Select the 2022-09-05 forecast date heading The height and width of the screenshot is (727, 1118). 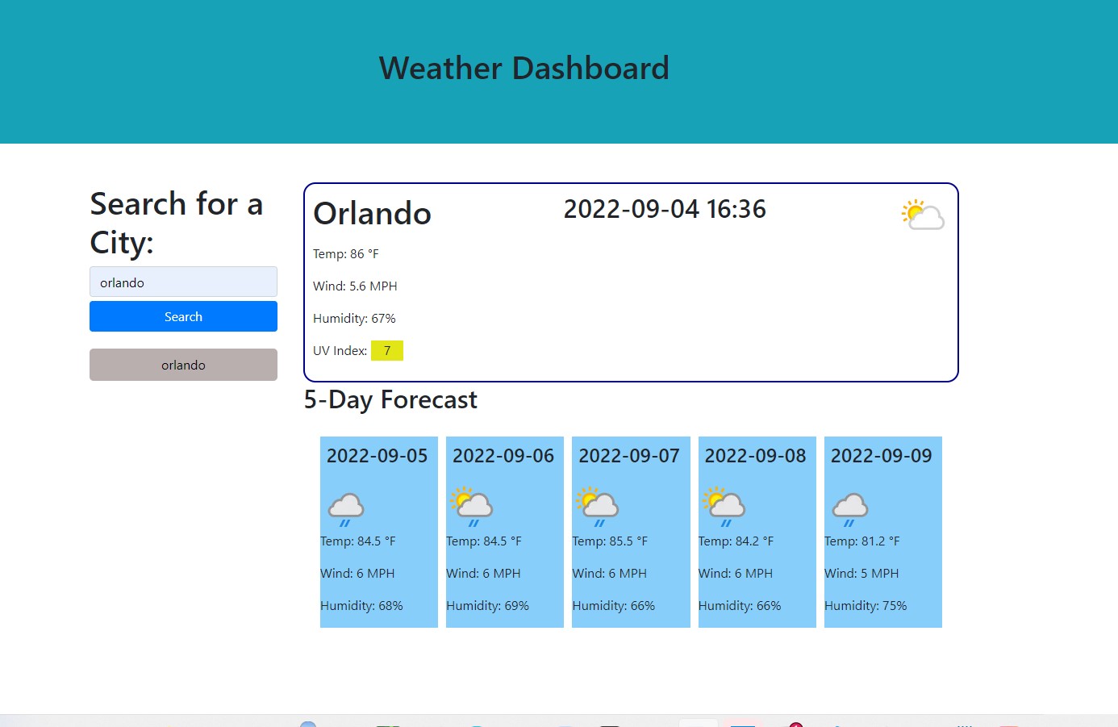pyautogui.click(x=377, y=456)
